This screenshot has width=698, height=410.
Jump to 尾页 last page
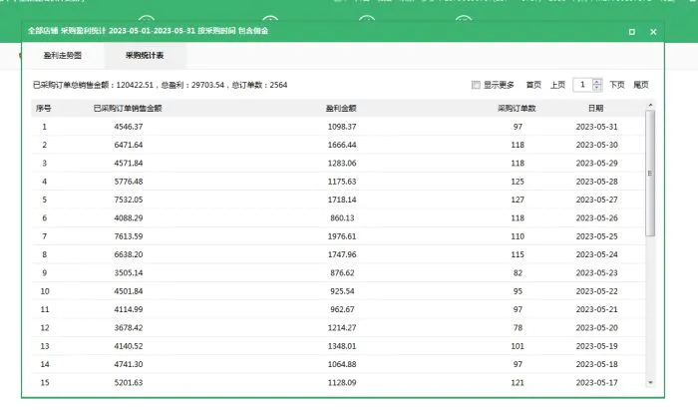tap(641, 85)
